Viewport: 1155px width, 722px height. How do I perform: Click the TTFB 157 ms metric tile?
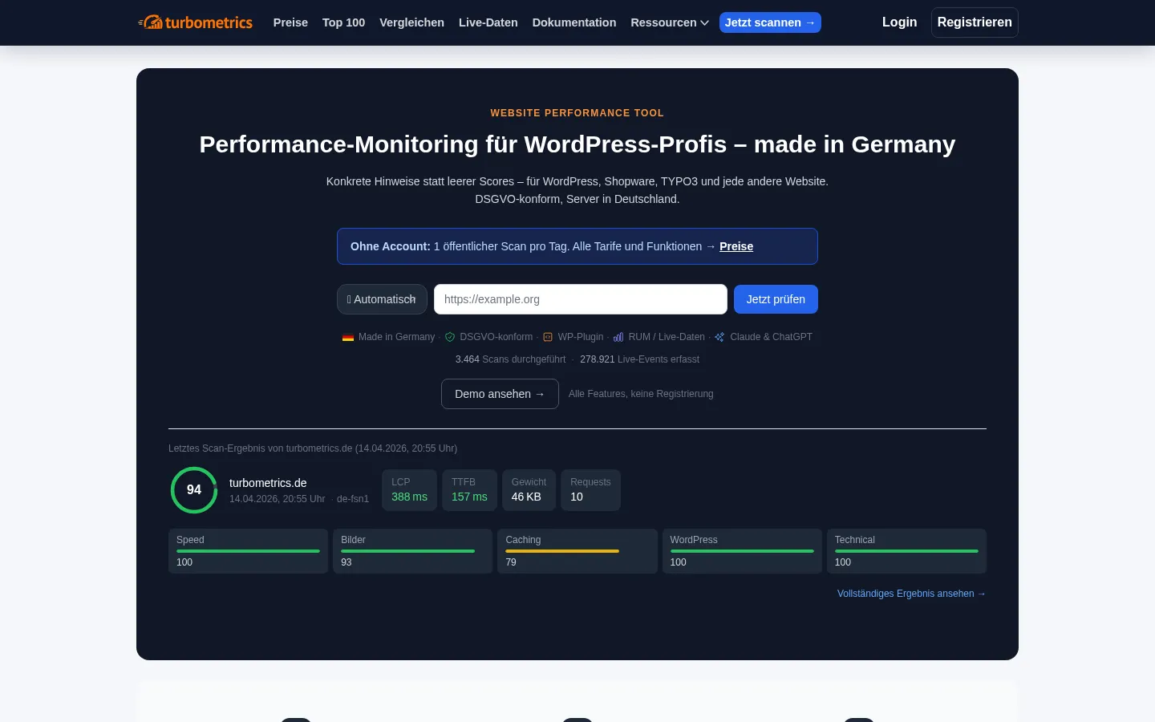pyautogui.click(x=469, y=490)
